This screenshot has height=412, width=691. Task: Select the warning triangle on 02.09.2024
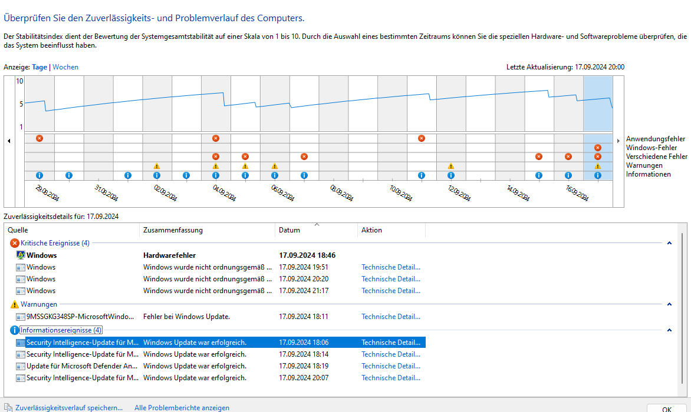click(x=156, y=166)
